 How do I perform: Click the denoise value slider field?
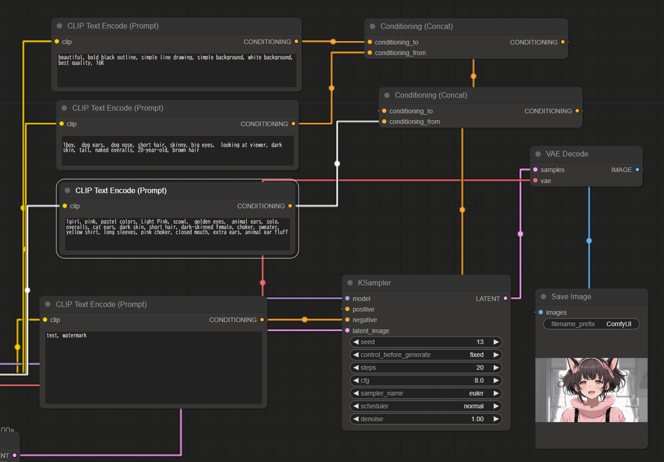pos(426,419)
